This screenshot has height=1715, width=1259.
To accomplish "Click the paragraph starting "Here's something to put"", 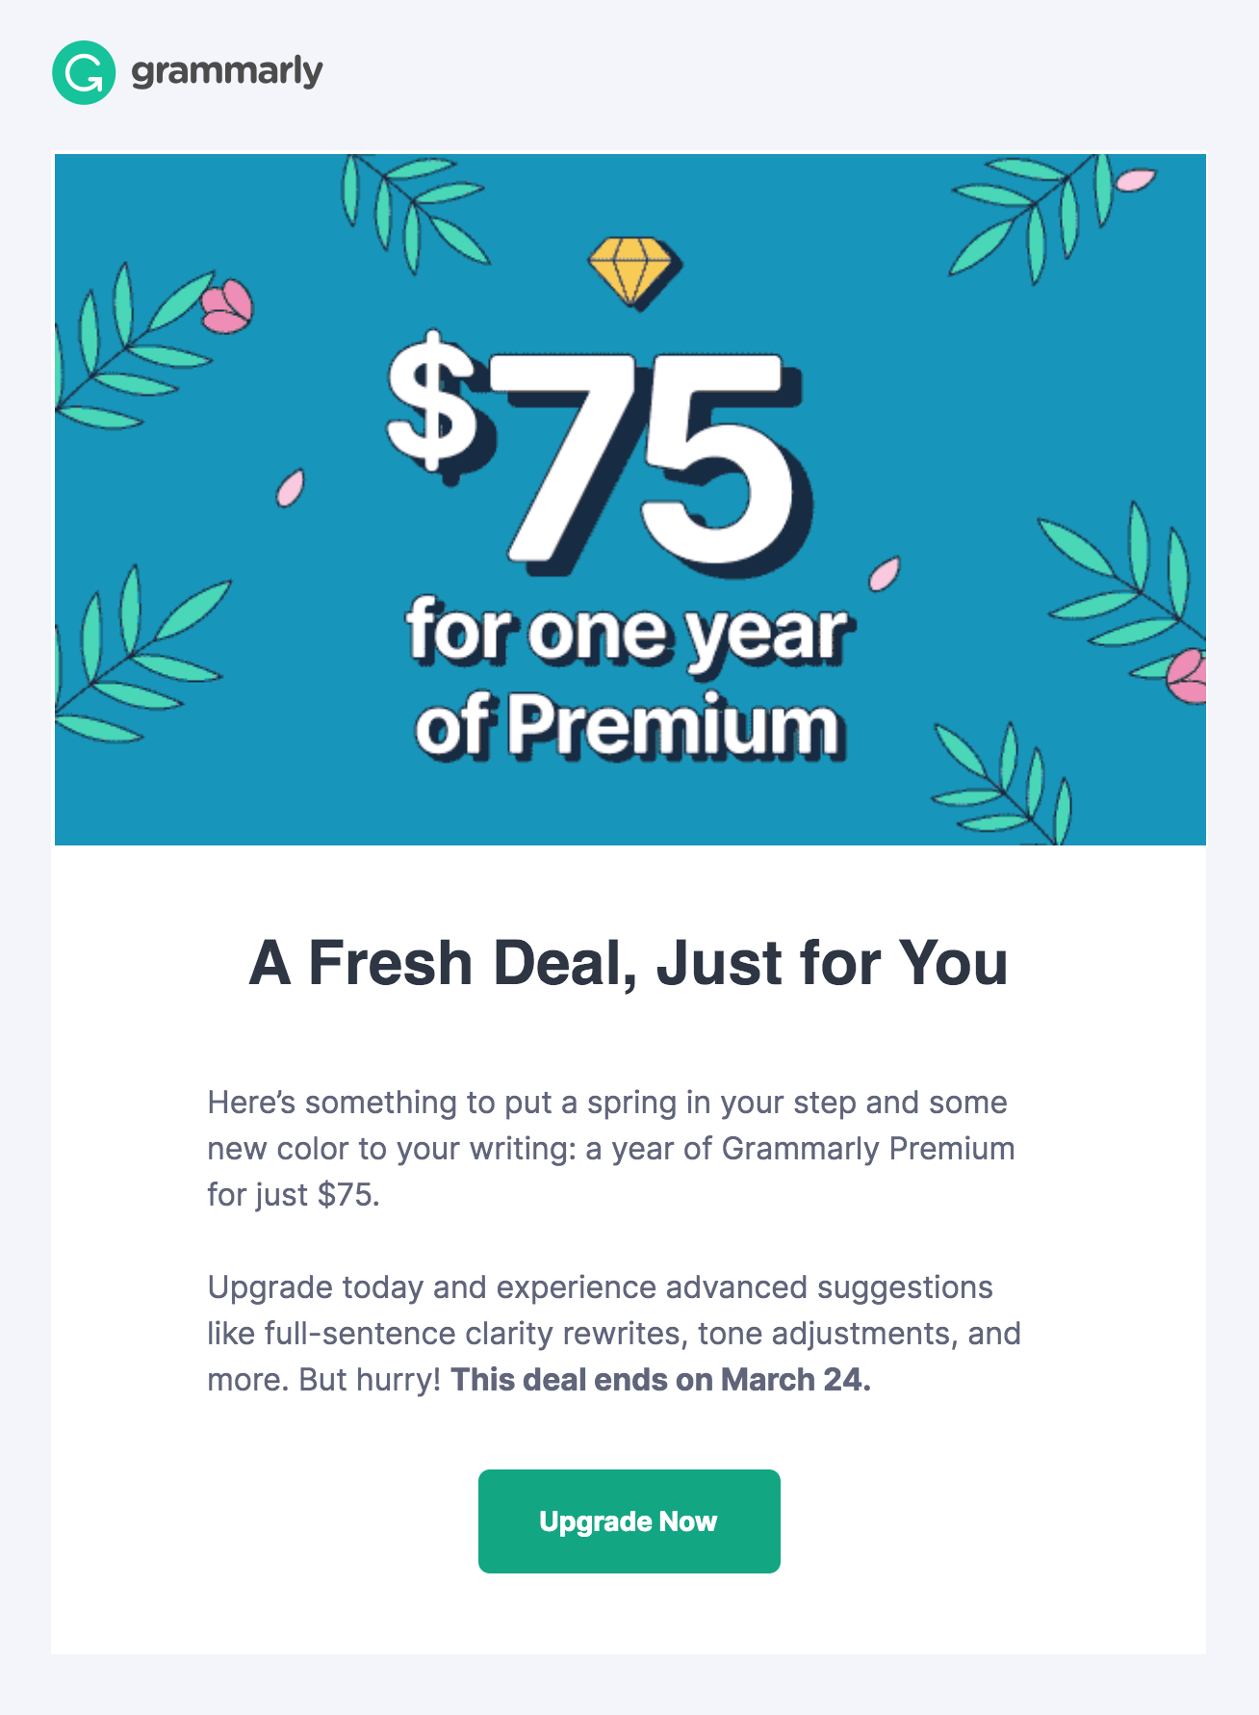I will tap(611, 1148).
